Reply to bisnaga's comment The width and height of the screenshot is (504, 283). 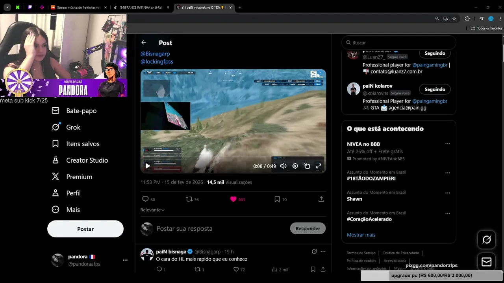(x=159, y=269)
